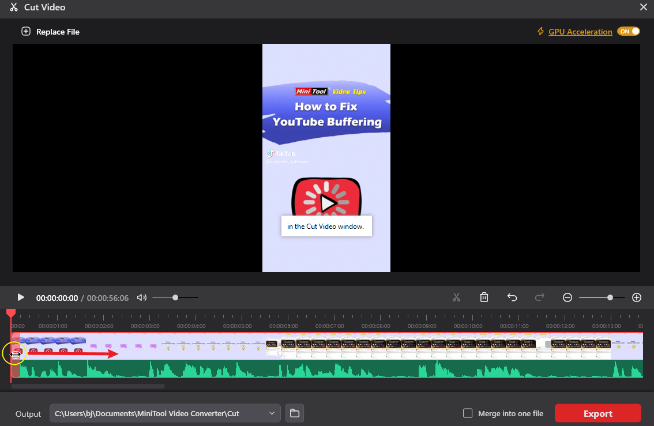Toggle the GPU Acceleration ON switch
This screenshot has height=426, width=654.
(629, 31)
